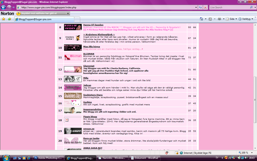The image size is (257, 161).
Task: Open Pippis blogg link
Action: [90, 117]
